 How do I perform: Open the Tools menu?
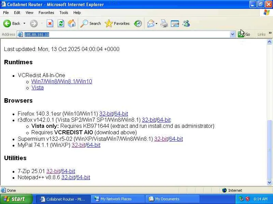pos(64,13)
